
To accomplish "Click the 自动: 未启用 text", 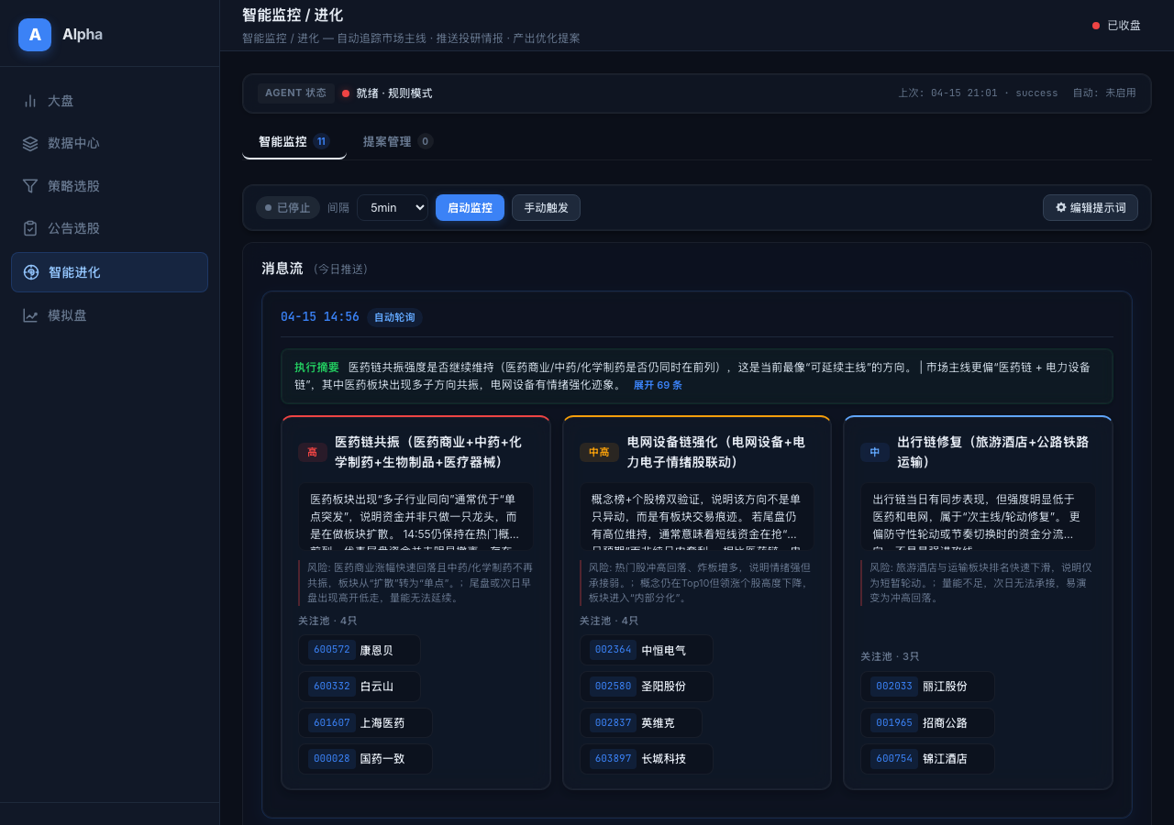I will tap(1104, 93).
